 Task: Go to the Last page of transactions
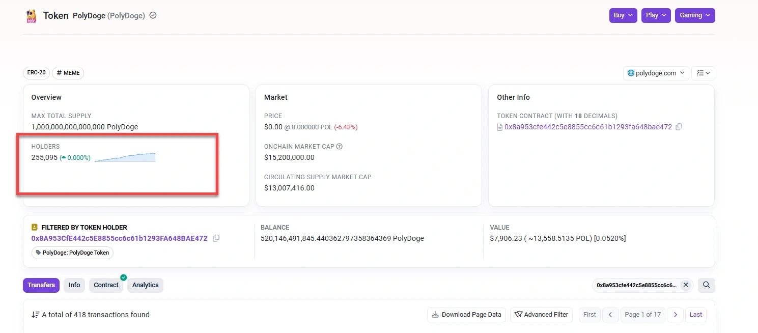coord(695,315)
